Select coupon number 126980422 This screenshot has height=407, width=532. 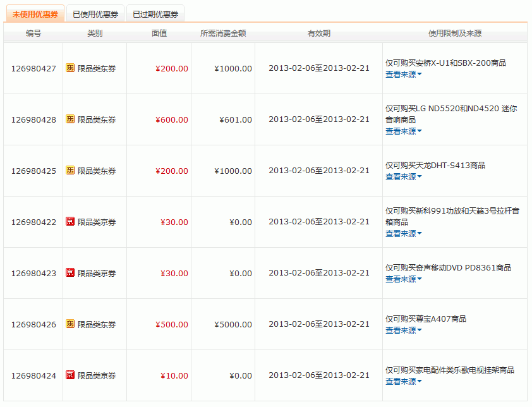(x=33, y=222)
